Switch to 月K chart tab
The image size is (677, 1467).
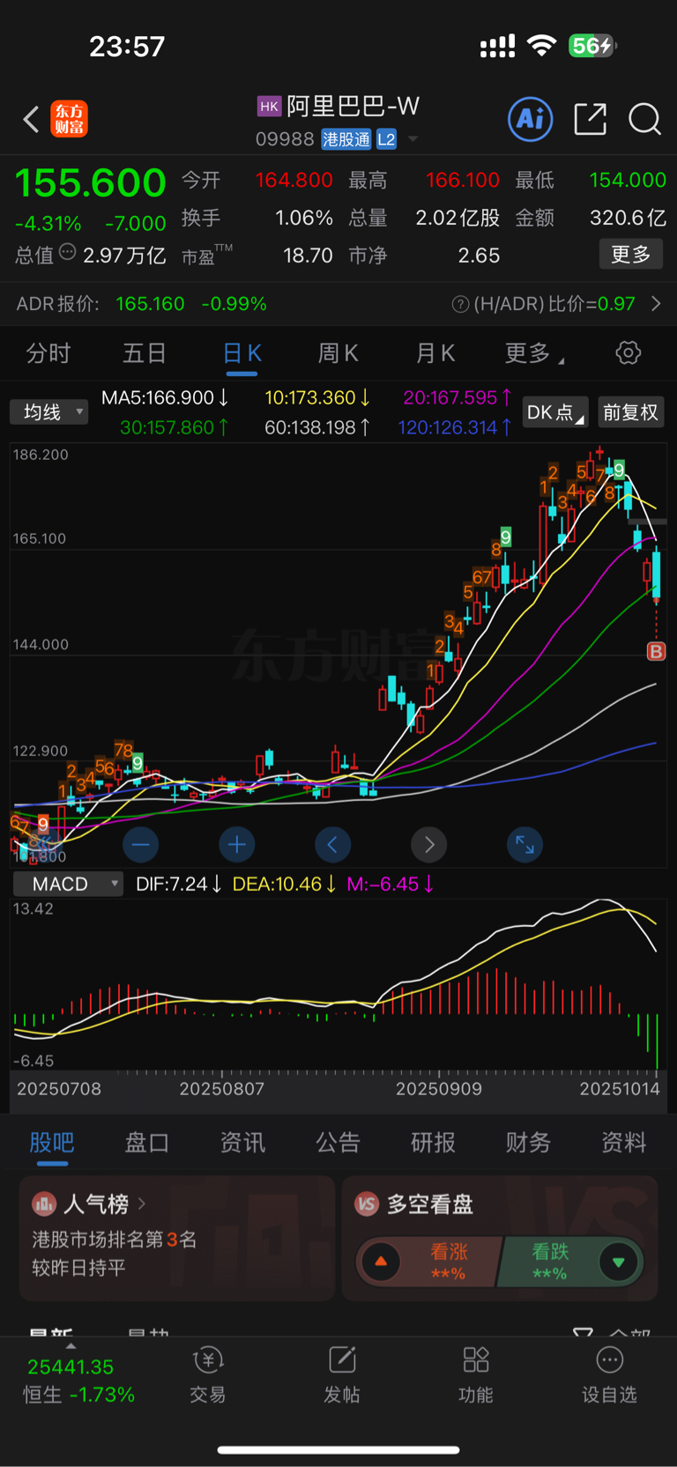coord(435,353)
